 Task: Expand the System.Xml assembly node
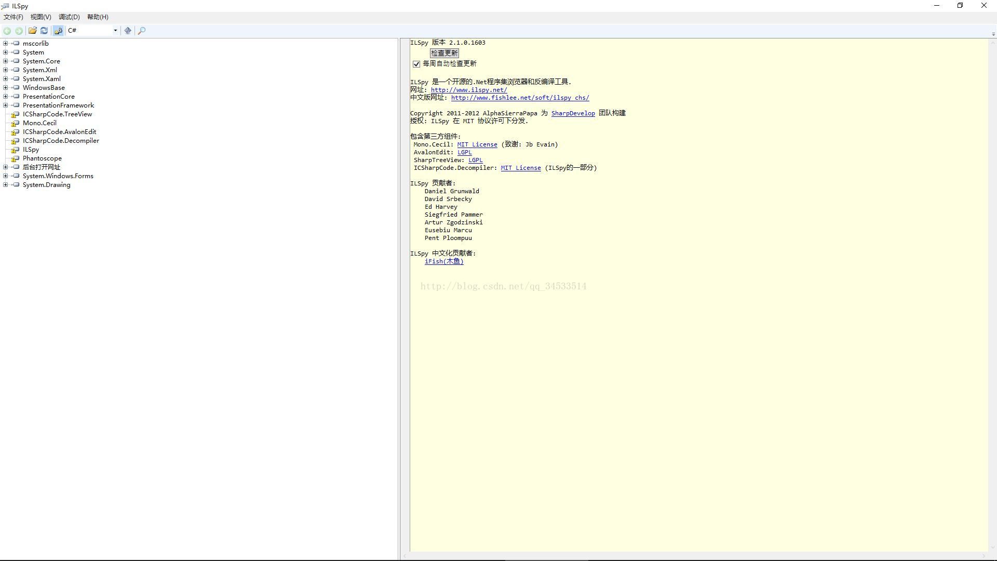pyautogui.click(x=5, y=70)
